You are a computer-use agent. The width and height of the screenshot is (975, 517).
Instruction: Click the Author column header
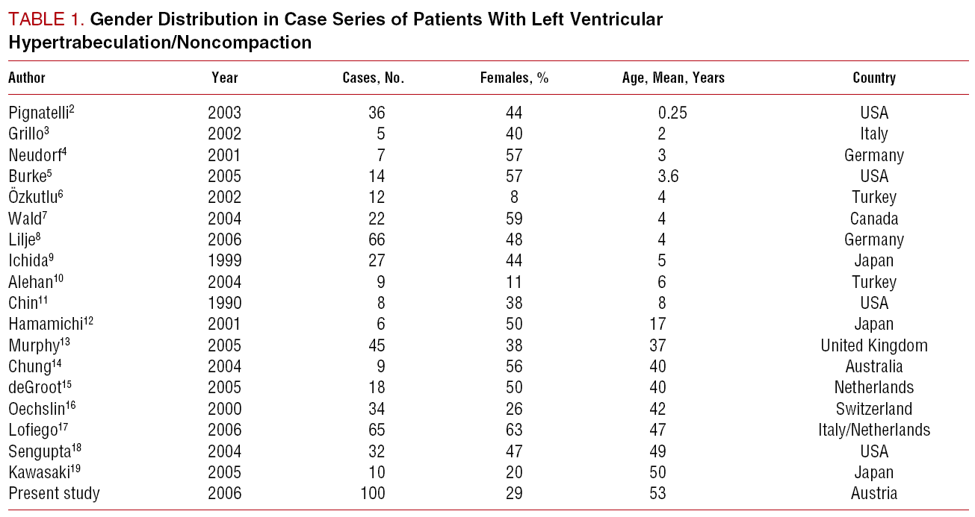click(x=27, y=78)
